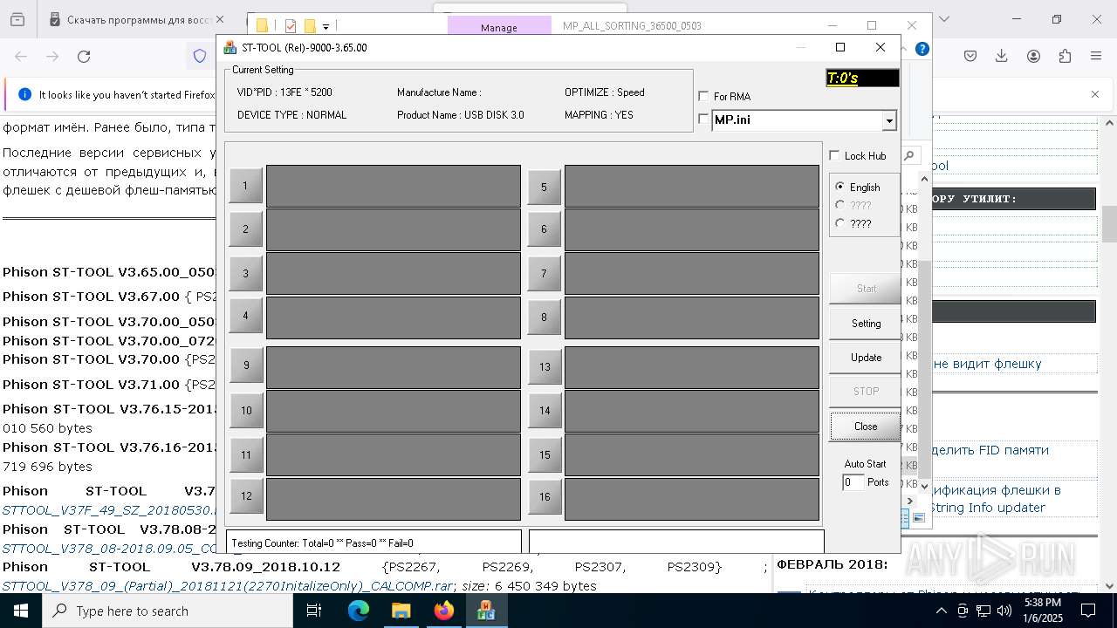Click the Setting button
The width and height of the screenshot is (1117, 628).
click(x=866, y=323)
